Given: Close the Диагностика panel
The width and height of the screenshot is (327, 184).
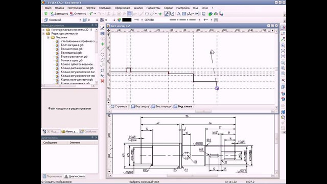Looking at the screenshot, I should (97, 137).
